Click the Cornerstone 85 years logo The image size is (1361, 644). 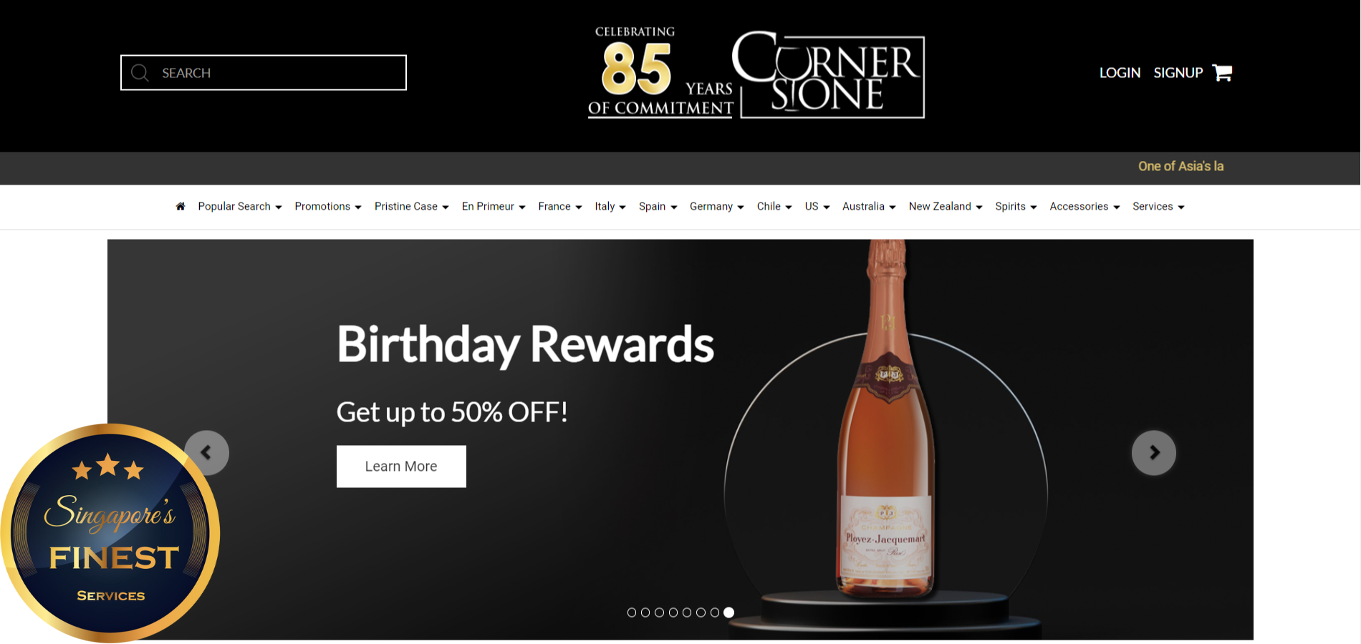756,73
